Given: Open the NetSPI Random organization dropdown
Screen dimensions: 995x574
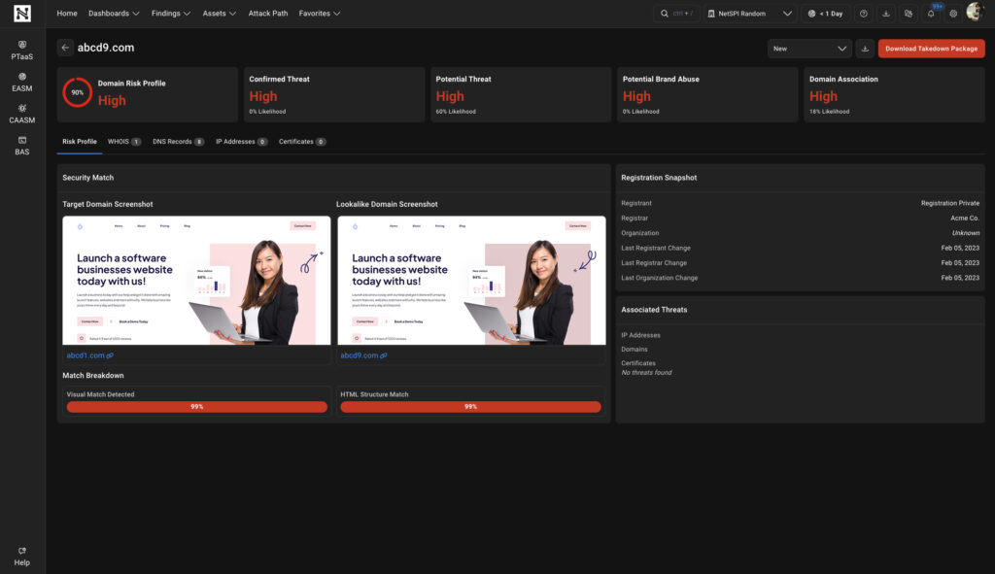Looking at the screenshot, I should click(750, 14).
